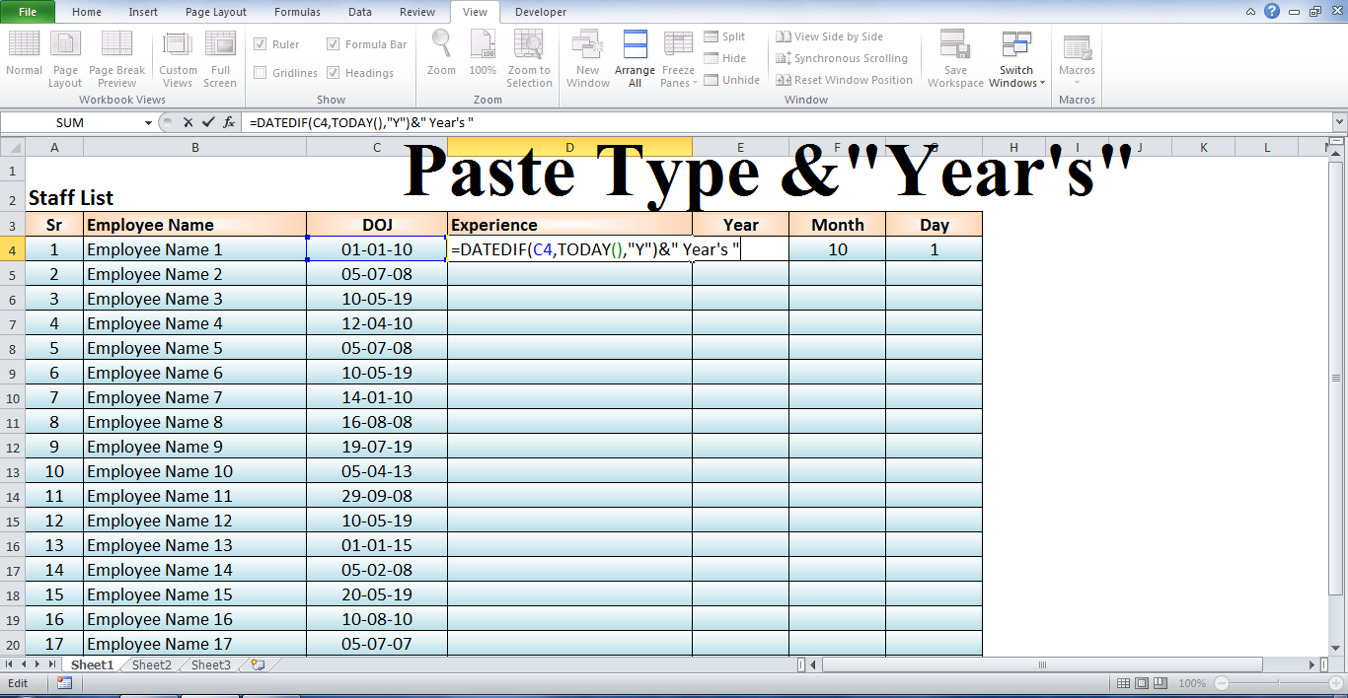Open the Zoom dialog via magnifier icon
This screenshot has height=698, width=1348.
[440, 54]
